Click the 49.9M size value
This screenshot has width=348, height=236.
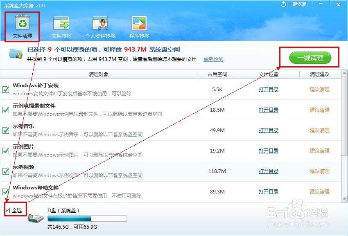click(217, 130)
